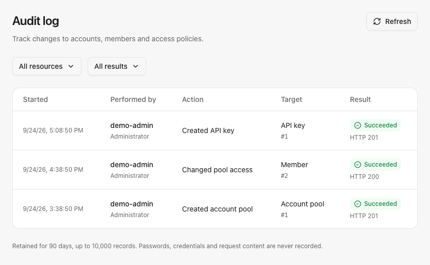
Task: Click the retention policy footer note
Action: [167, 246]
